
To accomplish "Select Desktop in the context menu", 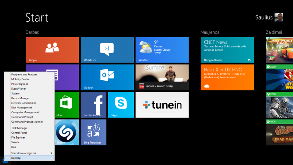I will coord(29,158).
